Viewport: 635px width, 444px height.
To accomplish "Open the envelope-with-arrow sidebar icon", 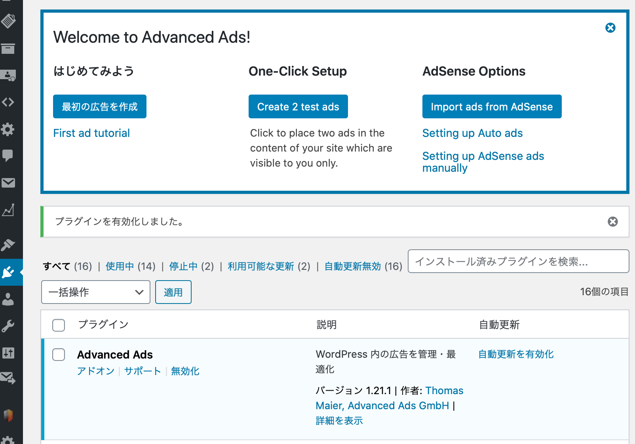I will pos(8,378).
